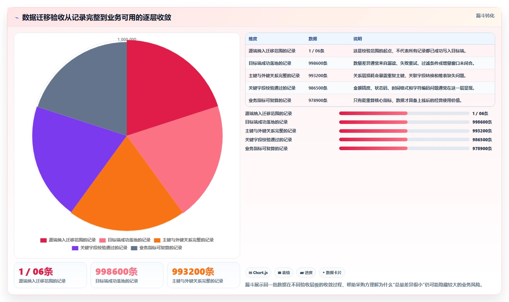This screenshot has width=509, height=302.
Task: Toggle the orange legend swatch 主键与外键关系完整的记录
Action: tap(157, 240)
